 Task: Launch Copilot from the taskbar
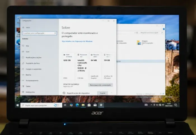71,105
